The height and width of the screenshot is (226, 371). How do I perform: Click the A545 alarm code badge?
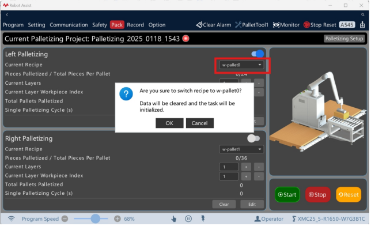(x=347, y=25)
